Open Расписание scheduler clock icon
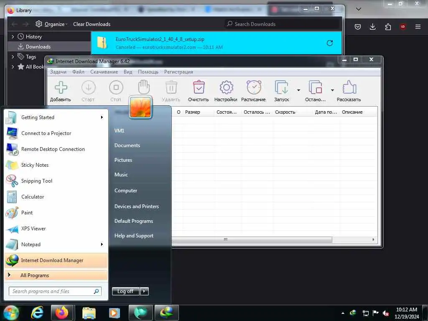The width and height of the screenshot is (428, 321). click(254, 87)
